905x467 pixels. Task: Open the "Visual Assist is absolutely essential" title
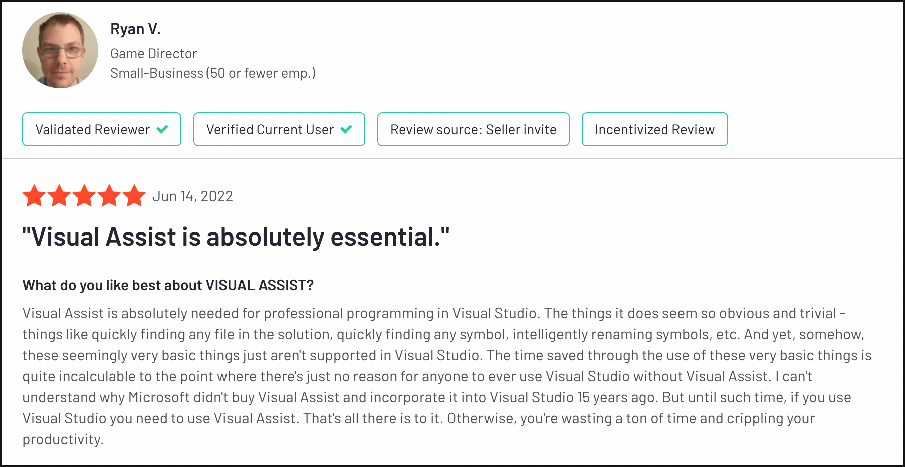click(236, 237)
